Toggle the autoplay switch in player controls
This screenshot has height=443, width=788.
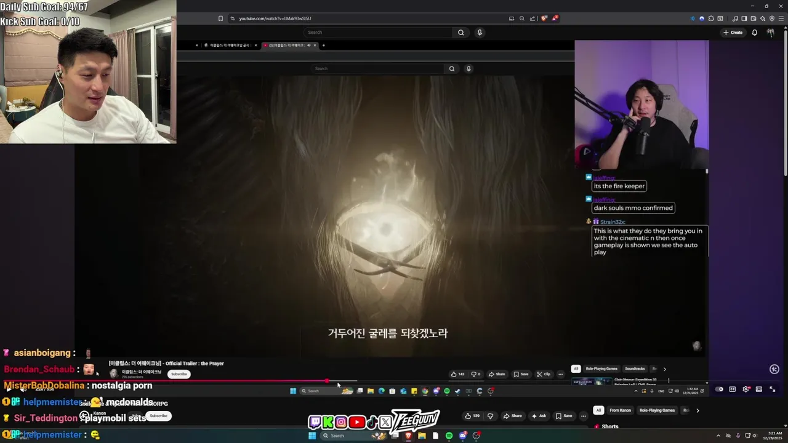[719, 389]
